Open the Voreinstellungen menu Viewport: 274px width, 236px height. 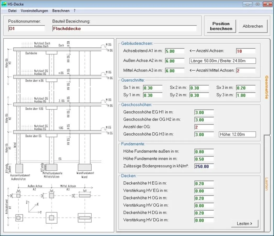point(34,10)
